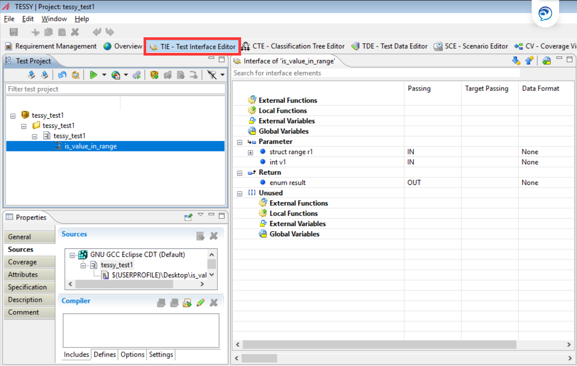Switch to TDE - Test Data Editor
Viewport: 577px width, 366px height.
click(x=389, y=46)
